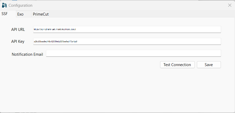Select the PrimeCut tab
This screenshot has height=113, width=235.
41,14
